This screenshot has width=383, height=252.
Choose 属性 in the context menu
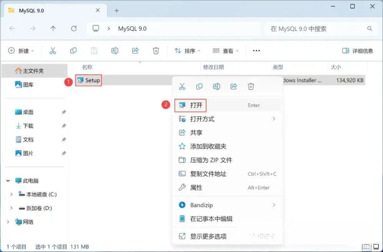point(228,187)
